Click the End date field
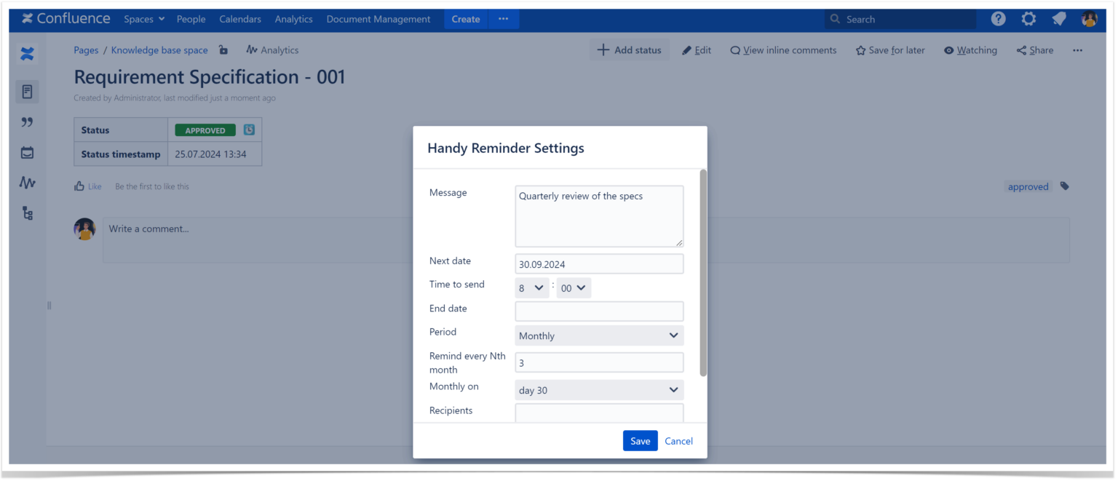The image size is (1118, 481). point(599,311)
